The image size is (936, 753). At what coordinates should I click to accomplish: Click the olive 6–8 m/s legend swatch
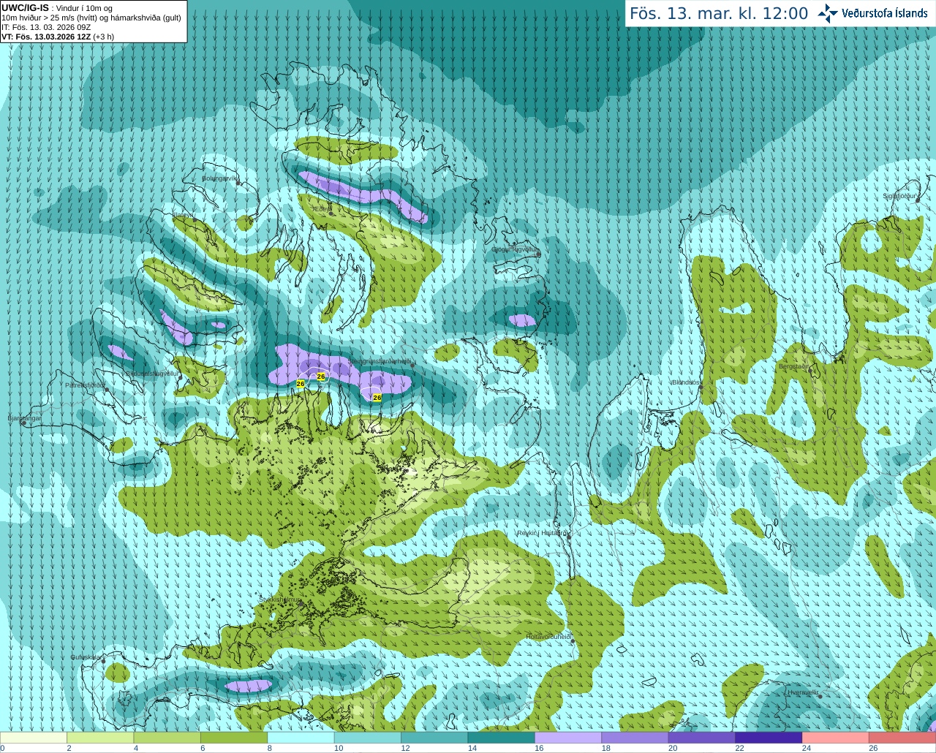(234, 738)
